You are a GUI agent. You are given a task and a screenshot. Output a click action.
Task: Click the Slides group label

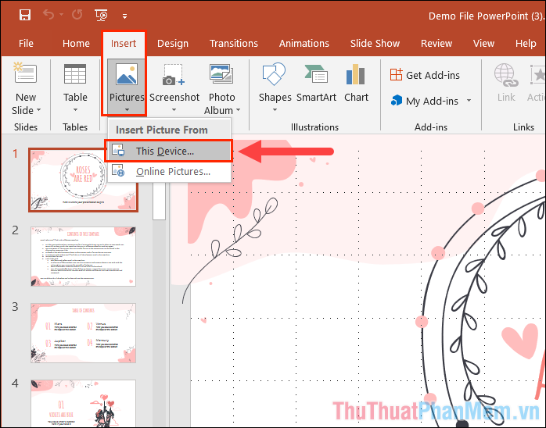coord(25,127)
